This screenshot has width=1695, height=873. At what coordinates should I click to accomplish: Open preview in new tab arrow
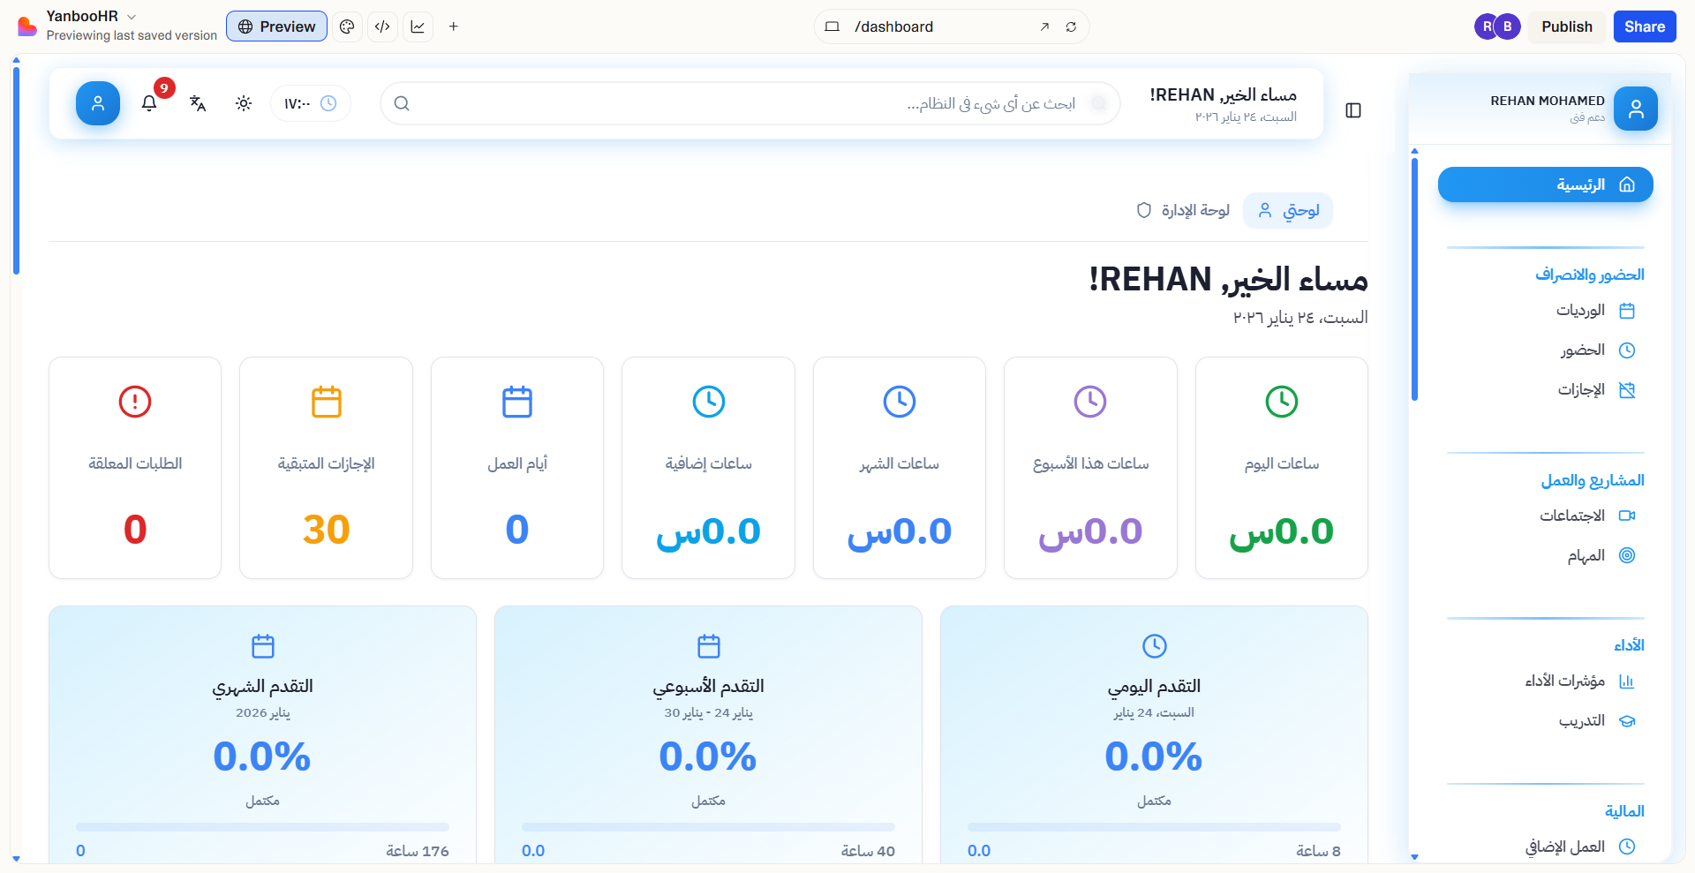coord(1044,26)
